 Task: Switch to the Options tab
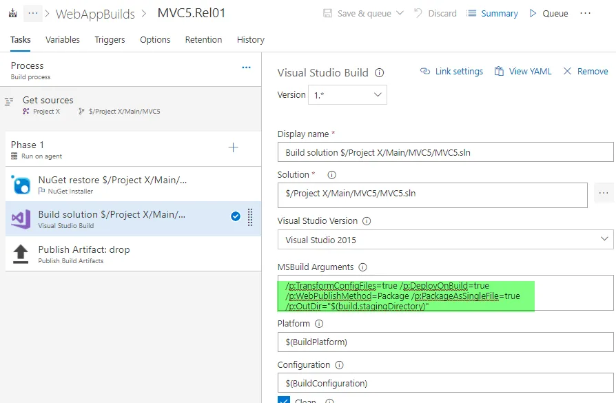click(155, 40)
